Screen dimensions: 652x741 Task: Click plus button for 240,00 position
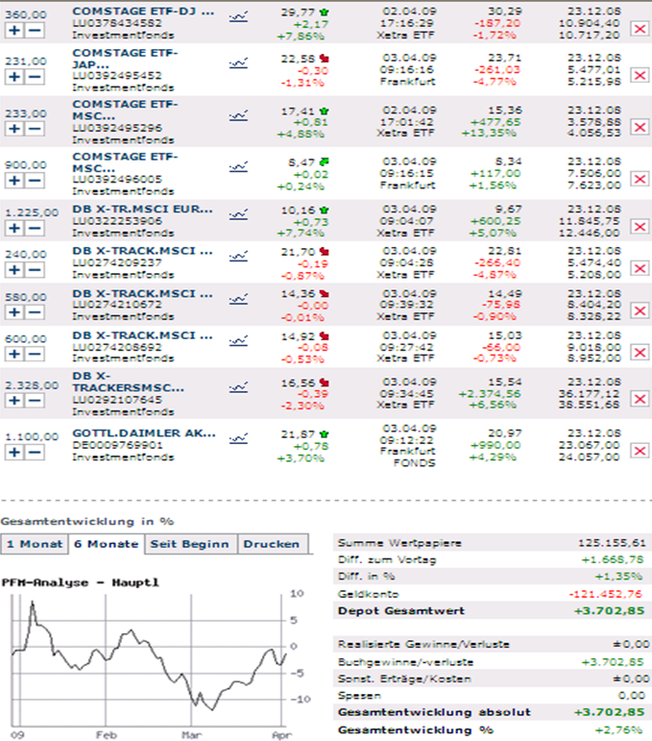[x=14, y=270]
